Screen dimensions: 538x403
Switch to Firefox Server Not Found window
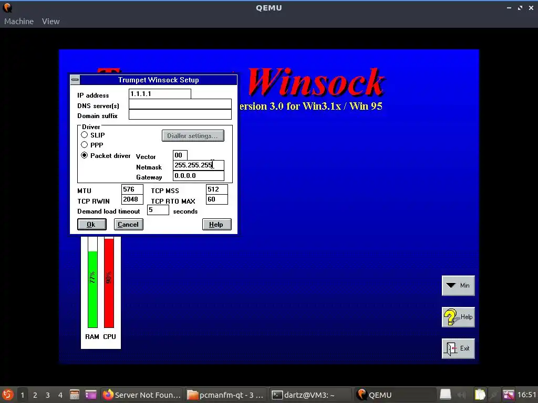click(142, 395)
